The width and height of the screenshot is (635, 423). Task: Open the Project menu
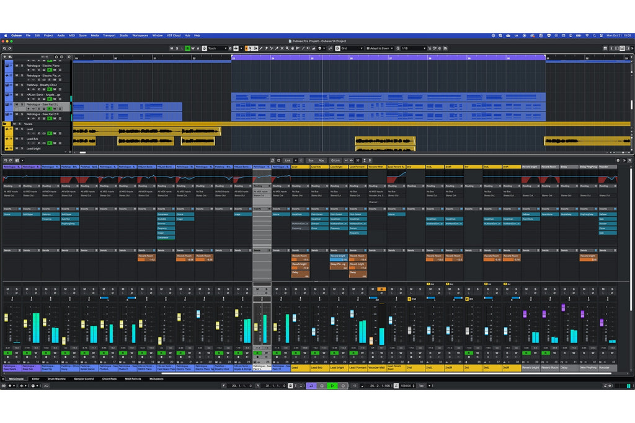(x=48, y=35)
